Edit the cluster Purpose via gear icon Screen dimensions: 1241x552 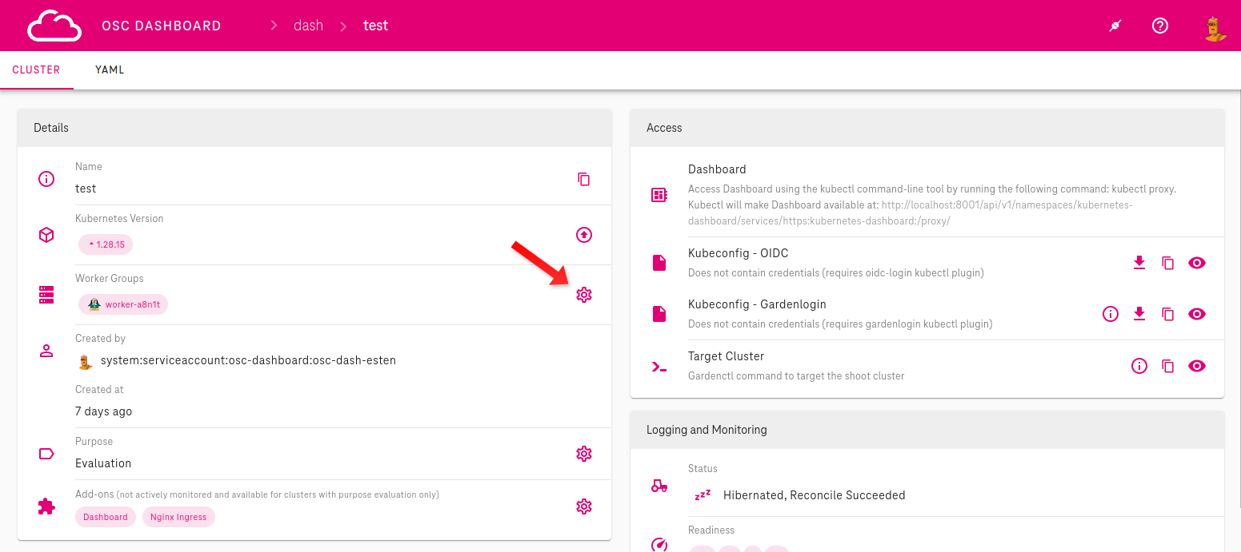pos(584,453)
